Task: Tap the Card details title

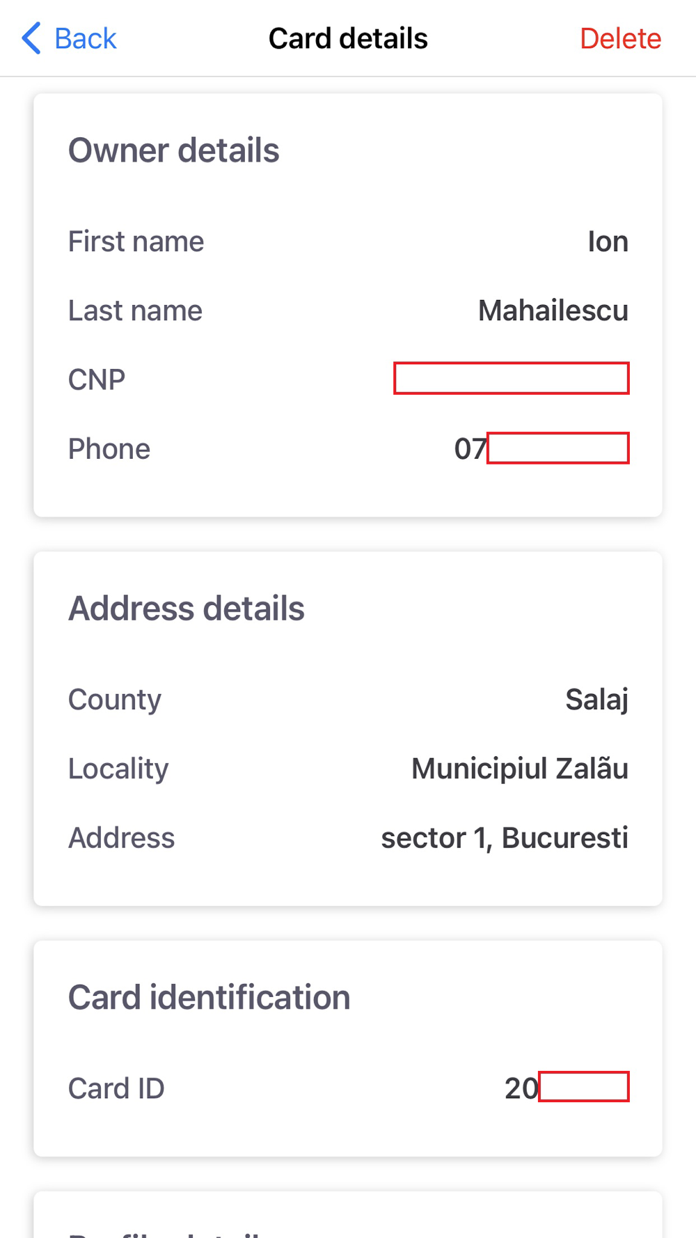Action: coord(348,39)
